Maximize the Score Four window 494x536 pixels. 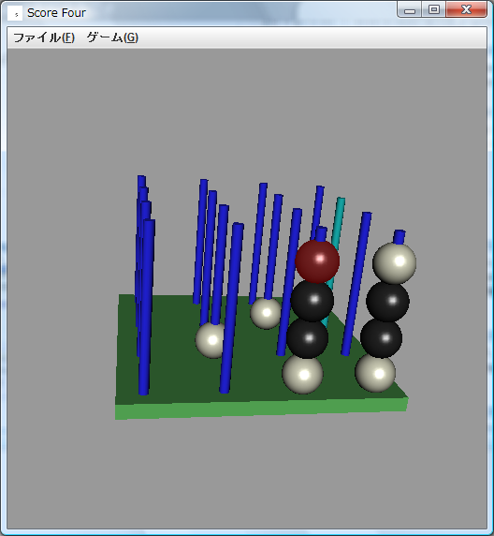tap(433, 10)
